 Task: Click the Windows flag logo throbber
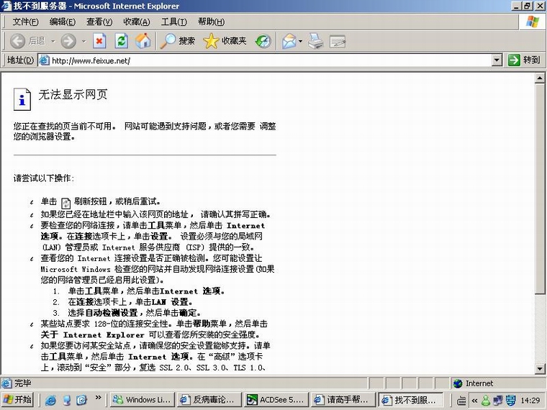pos(533,22)
